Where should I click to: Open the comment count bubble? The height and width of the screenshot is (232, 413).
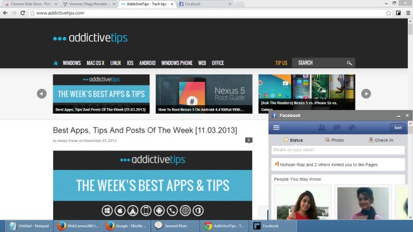(248, 140)
